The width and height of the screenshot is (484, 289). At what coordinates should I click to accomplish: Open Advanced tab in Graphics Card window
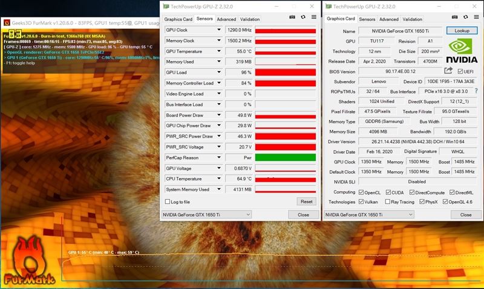(x=389, y=19)
